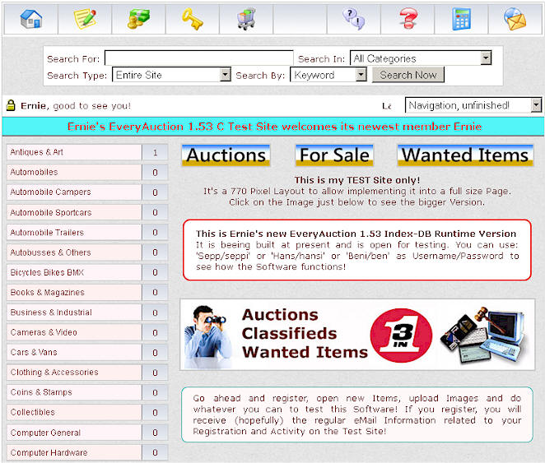This screenshot has width=545, height=463.
Task: Select the Computer General category
Action: (74, 433)
